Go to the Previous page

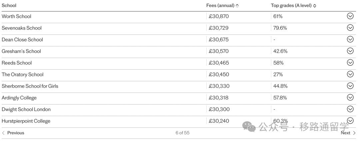coord(13,133)
